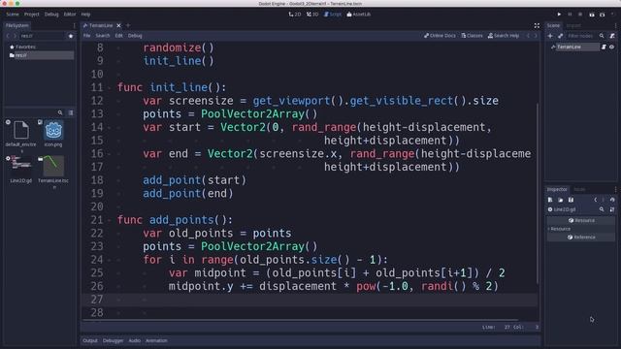Open the top Debug menu
The width and height of the screenshot is (621, 349).
(x=51, y=15)
